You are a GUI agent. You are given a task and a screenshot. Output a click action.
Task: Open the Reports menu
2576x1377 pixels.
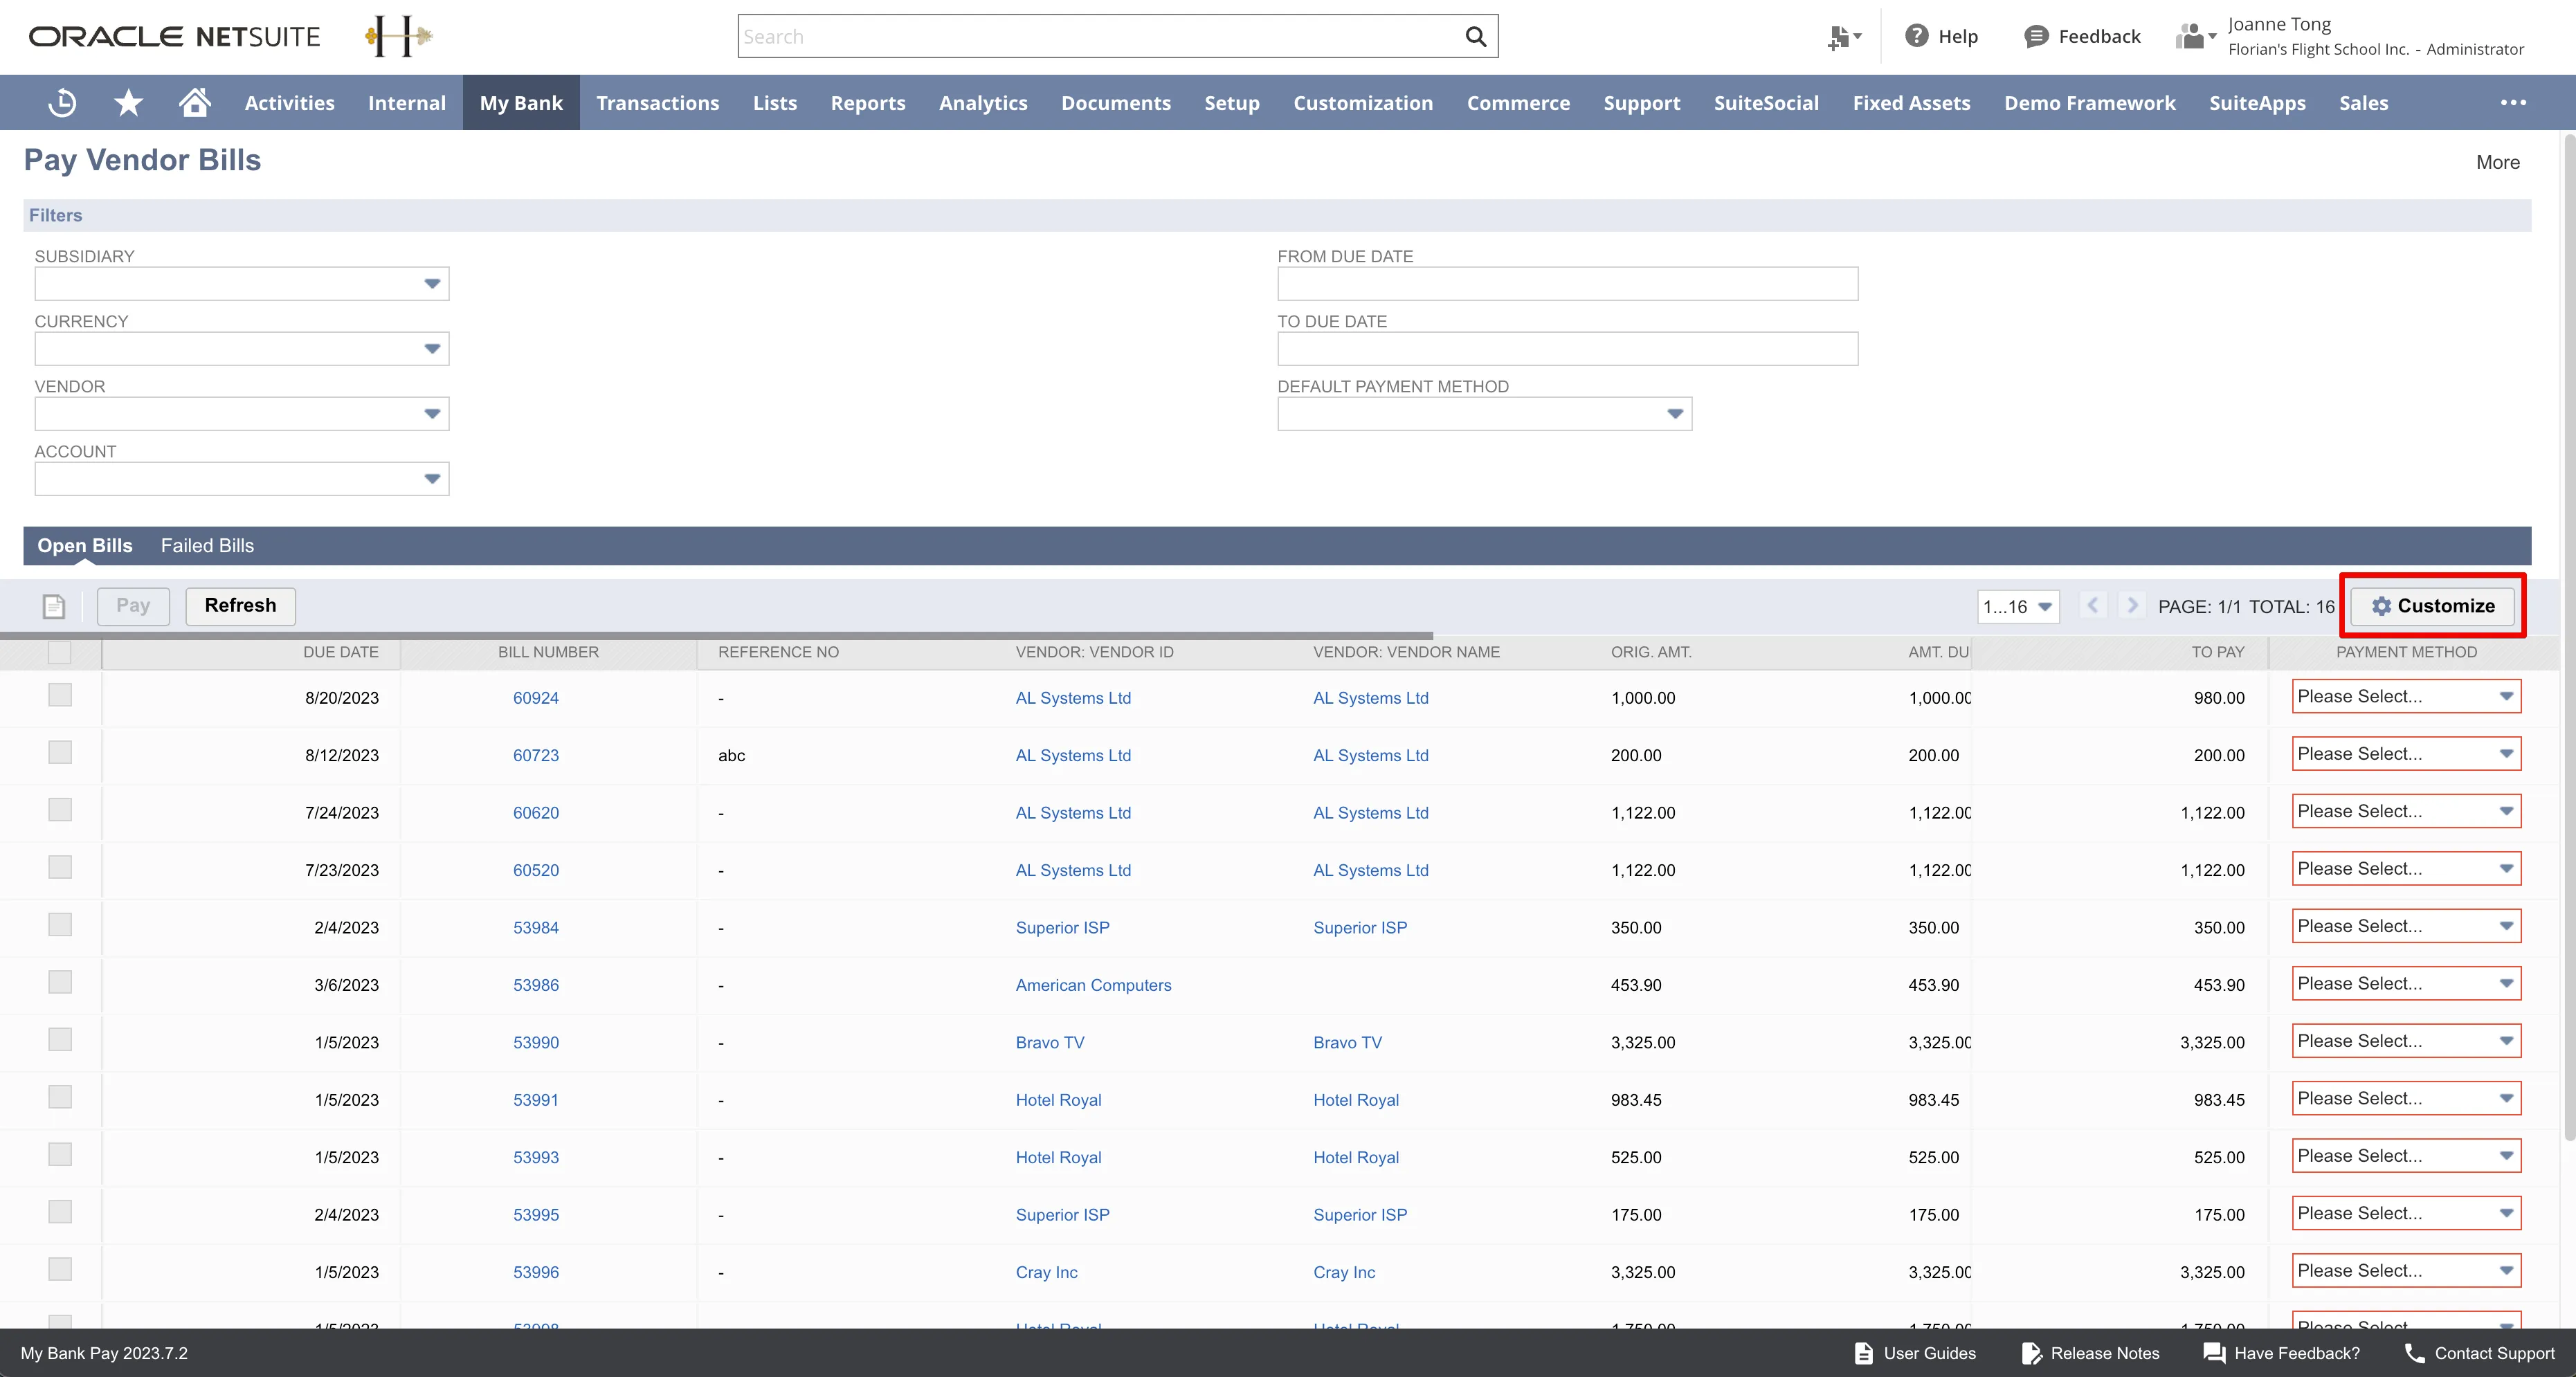[867, 103]
